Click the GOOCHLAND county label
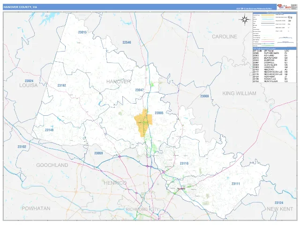This screenshot has height=225, width=300. (52, 165)
